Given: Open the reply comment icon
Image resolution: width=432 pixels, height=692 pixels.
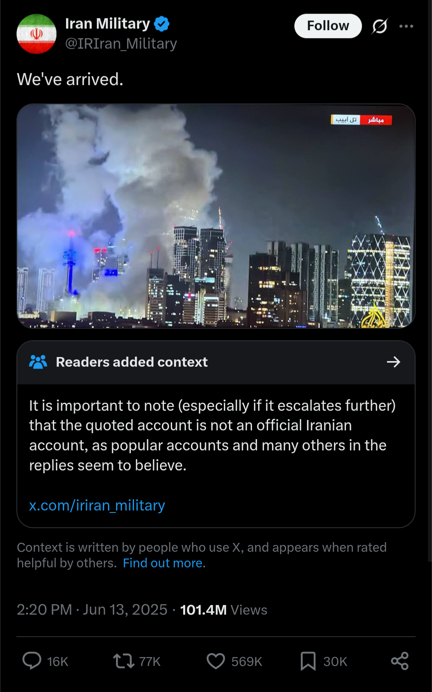Looking at the screenshot, I should click(x=32, y=661).
